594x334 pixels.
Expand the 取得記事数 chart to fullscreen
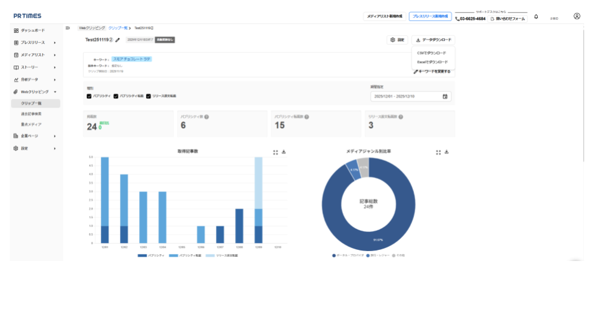point(275,152)
